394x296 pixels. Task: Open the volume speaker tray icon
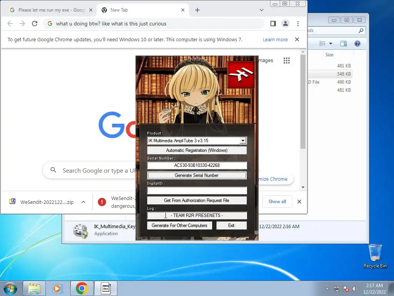point(355,289)
